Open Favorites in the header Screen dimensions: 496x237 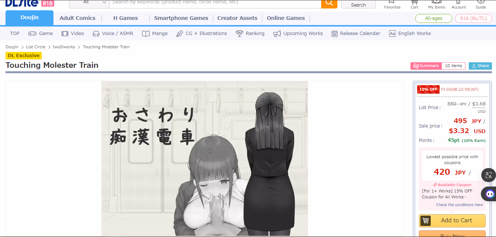[x=392, y=4]
